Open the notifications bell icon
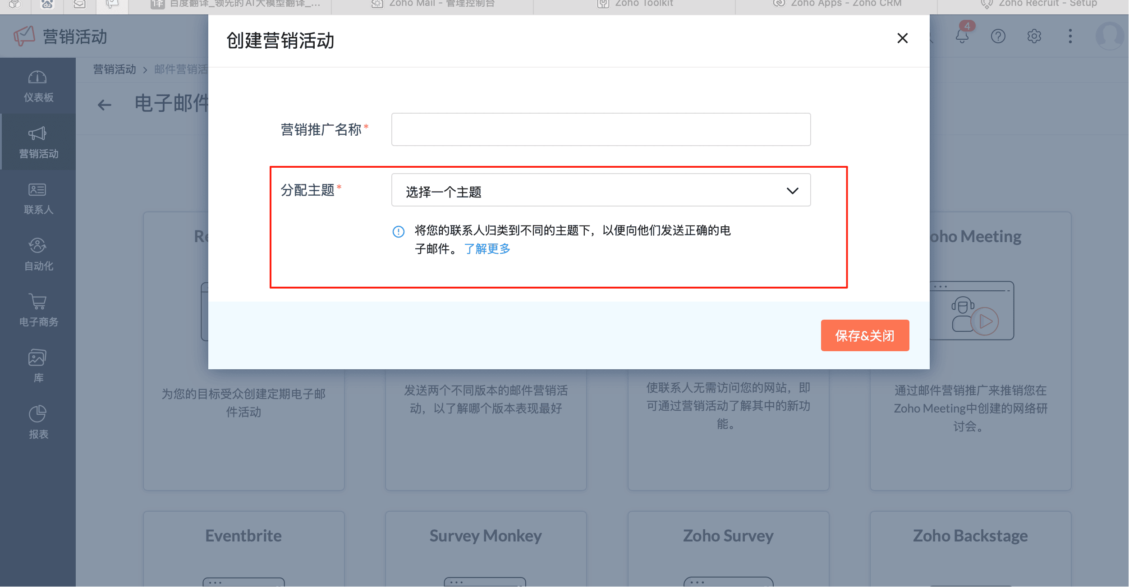This screenshot has width=1129, height=587. (963, 37)
